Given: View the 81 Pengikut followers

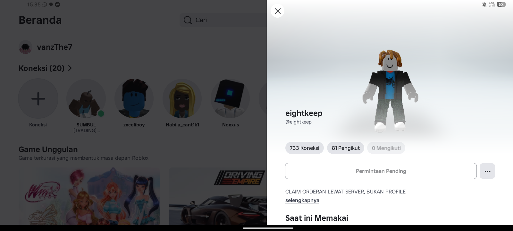Looking at the screenshot, I should click(346, 148).
